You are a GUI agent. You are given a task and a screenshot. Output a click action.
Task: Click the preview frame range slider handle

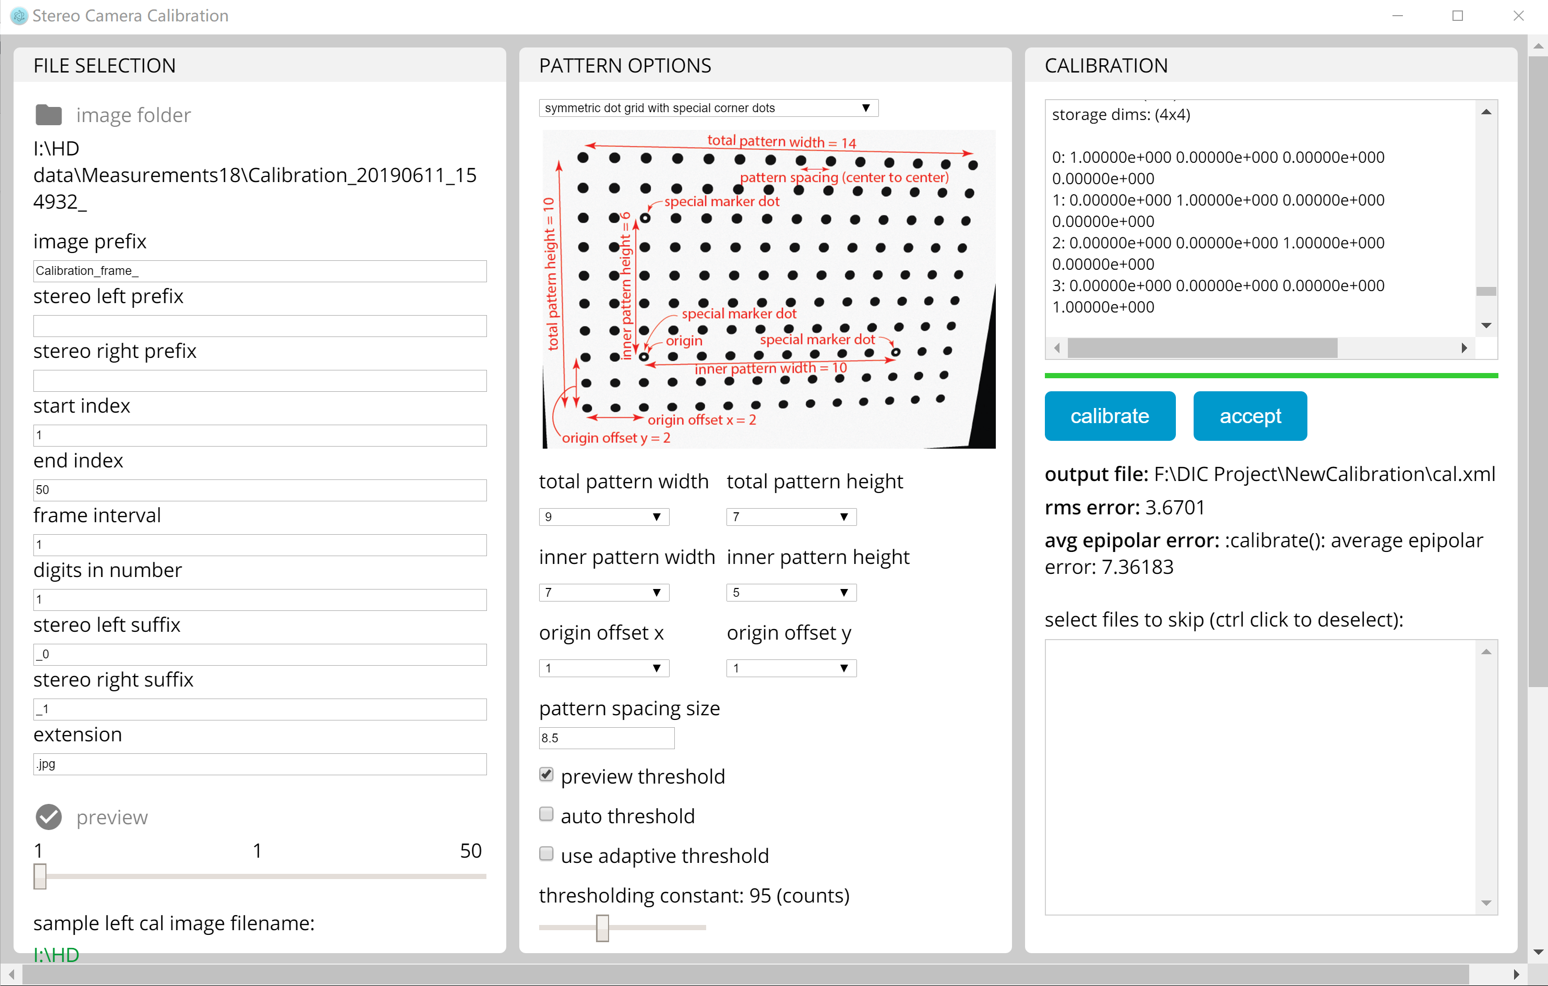[x=41, y=875]
